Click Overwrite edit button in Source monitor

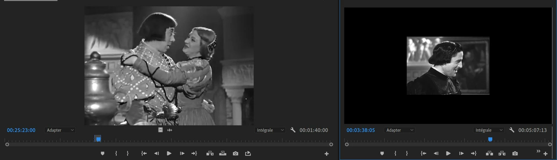tap(223, 153)
